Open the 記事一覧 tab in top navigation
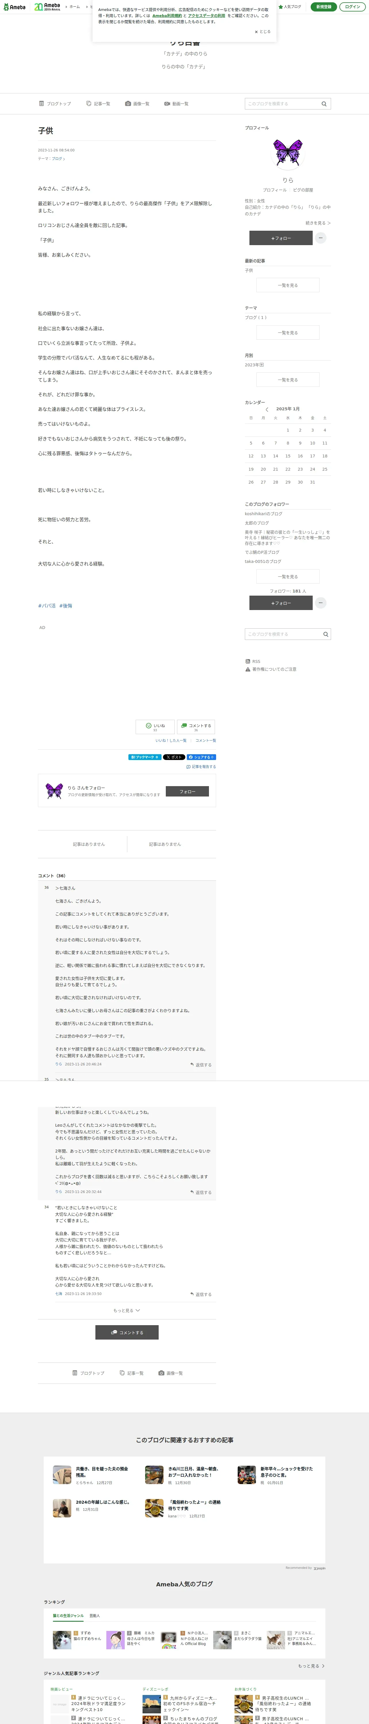The width and height of the screenshot is (369, 1724). click(x=99, y=104)
